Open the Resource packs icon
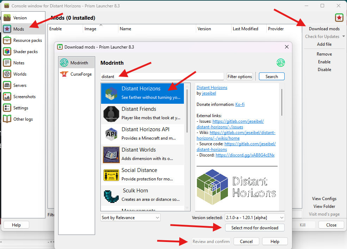This screenshot has width=347, height=249. [7, 40]
